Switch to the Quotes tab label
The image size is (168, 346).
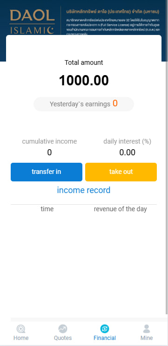click(63, 338)
